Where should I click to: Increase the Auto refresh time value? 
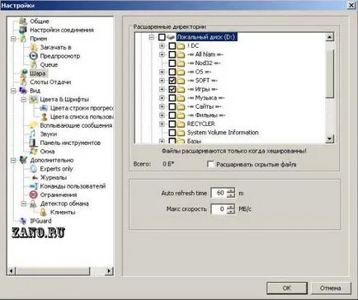(231, 190)
